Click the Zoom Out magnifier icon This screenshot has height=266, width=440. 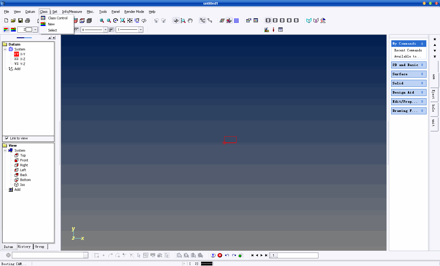109,20
